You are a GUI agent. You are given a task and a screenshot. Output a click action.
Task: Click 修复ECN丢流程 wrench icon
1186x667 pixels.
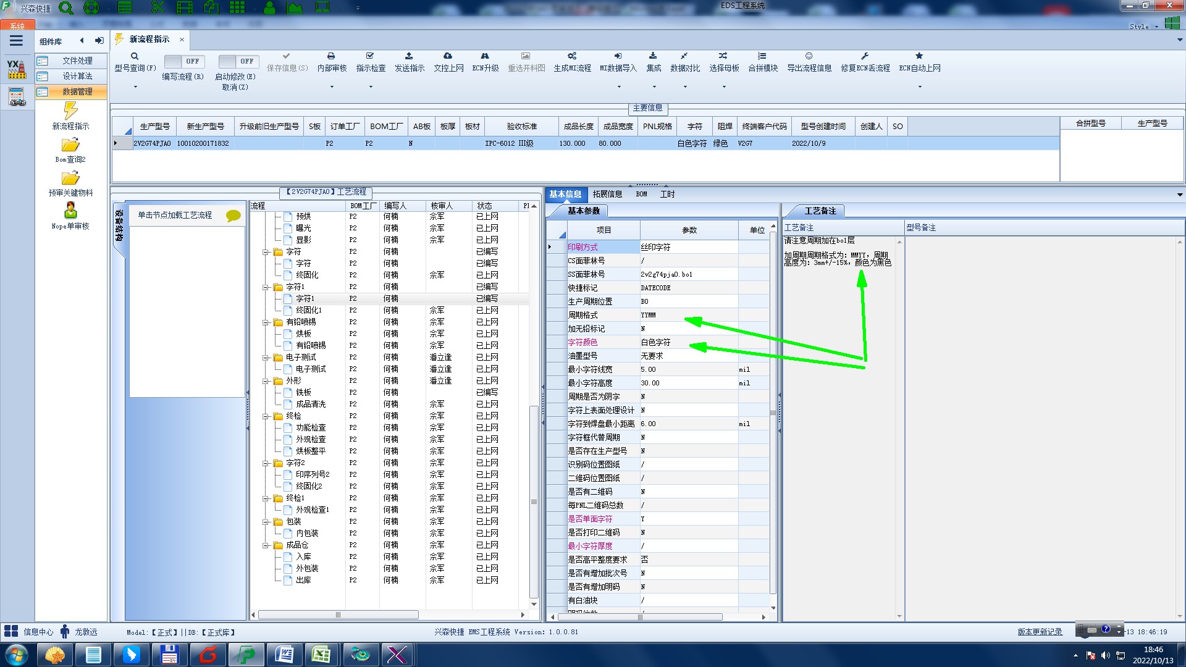(865, 56)
